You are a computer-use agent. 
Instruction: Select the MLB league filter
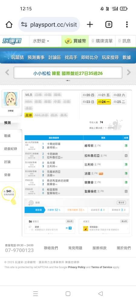click(x=29, y=95)
